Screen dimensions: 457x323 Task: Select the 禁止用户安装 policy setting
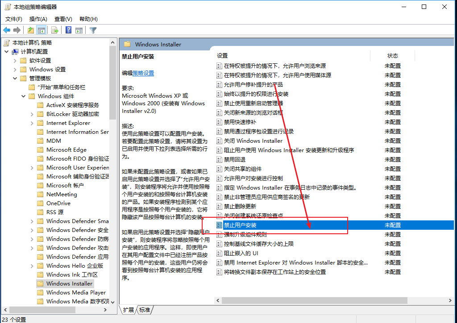pyautogui.click(x=240, y=225)
